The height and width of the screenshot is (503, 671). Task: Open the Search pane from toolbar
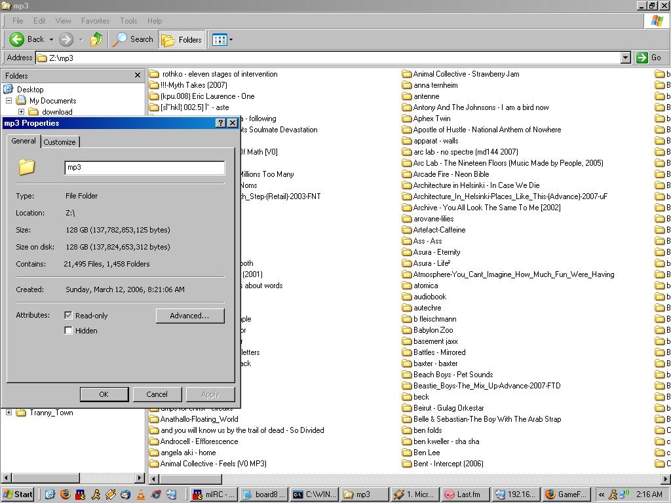click(133, 39)
